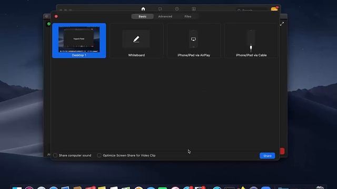This screenshot has height=189, width=337.
Task: Open the Advanced tab
Action: tap(165, 16)
